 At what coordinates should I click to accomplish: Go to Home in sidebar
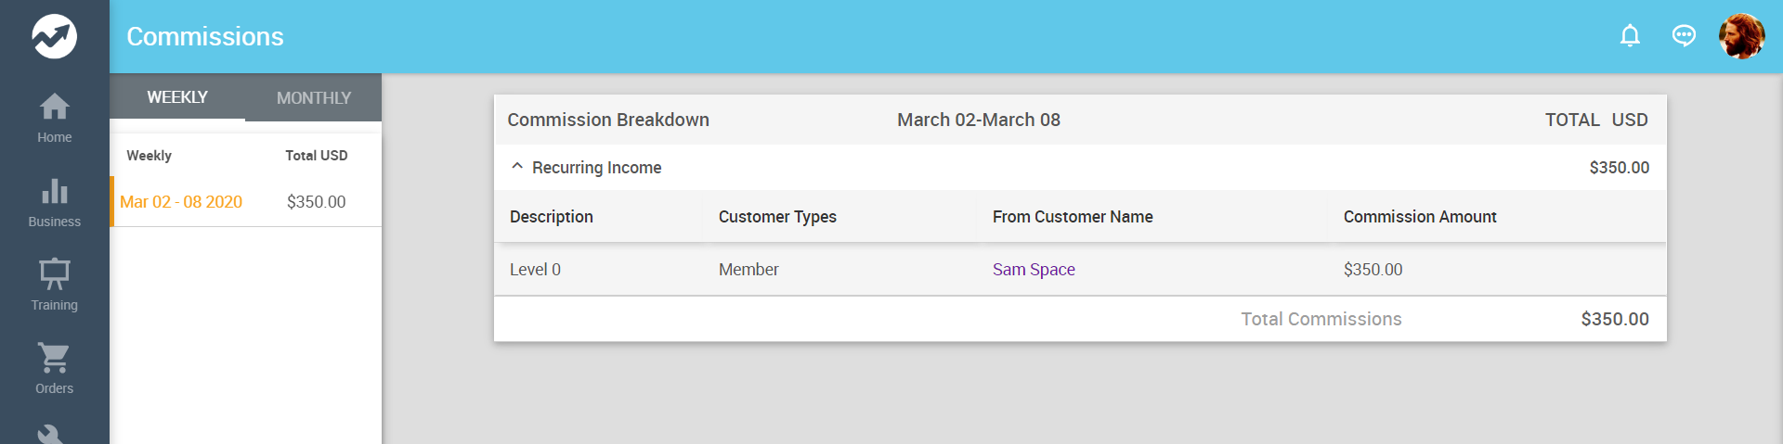tap(54, 118)
